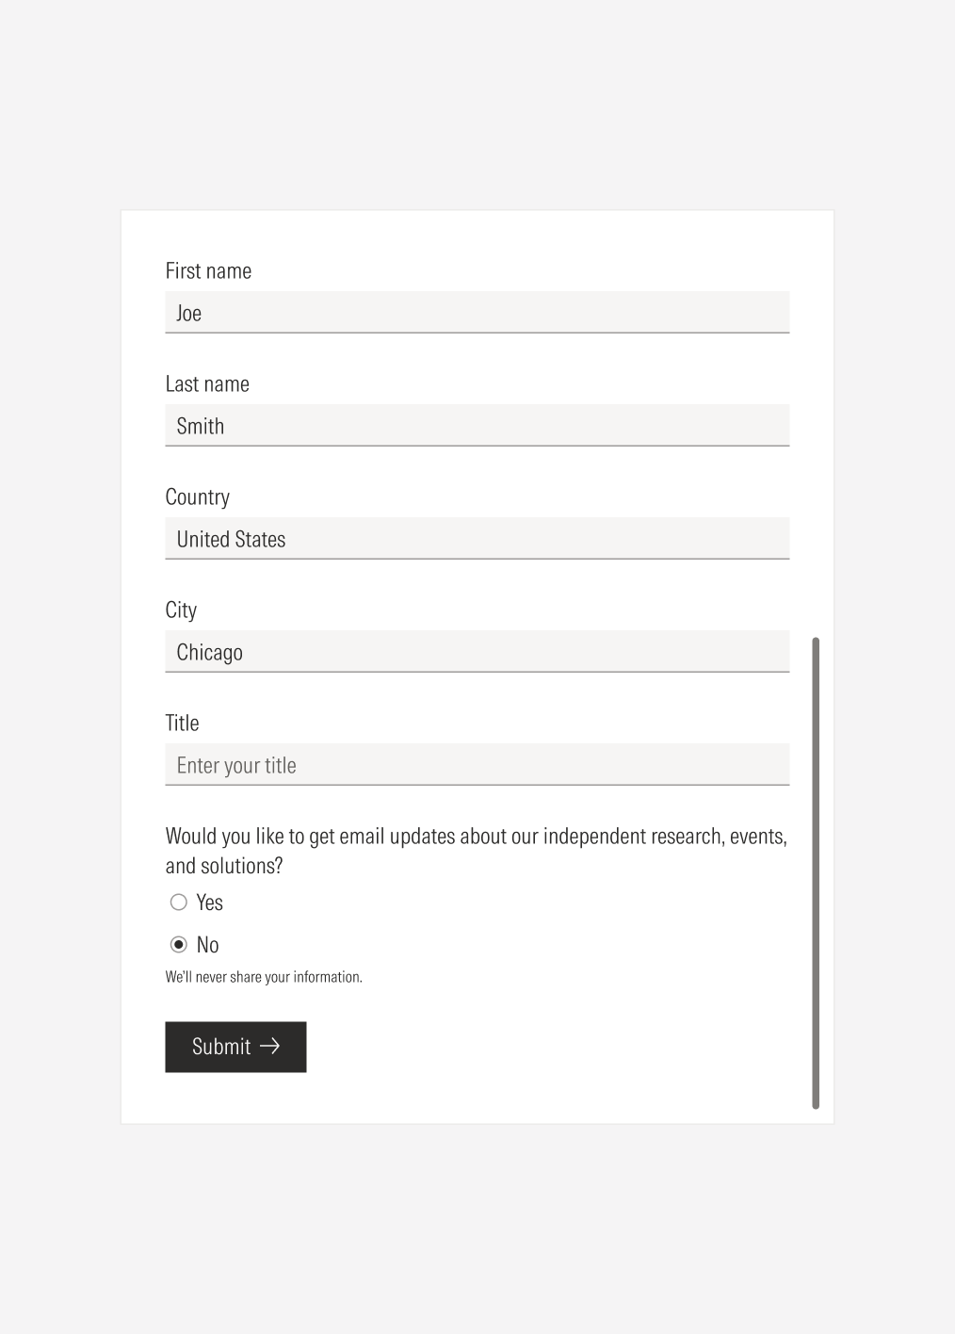Select the Yes radio button for email updates

178,902
